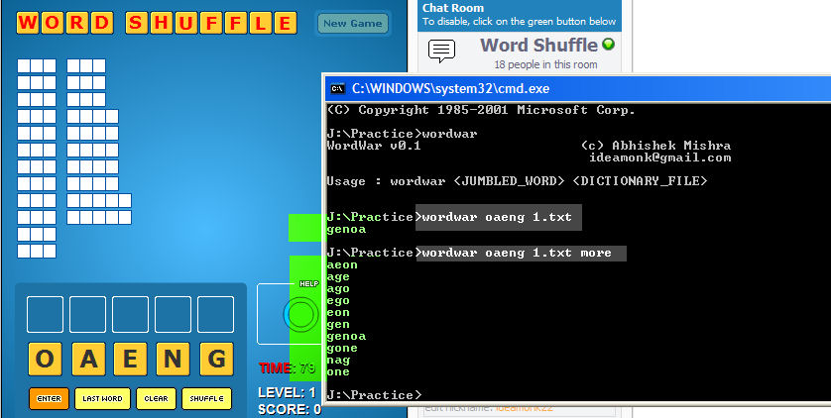Click the TIME countdown display
The height and width of the screenshot is (418, 831).
pyautogui.click(x=287, y=368)
